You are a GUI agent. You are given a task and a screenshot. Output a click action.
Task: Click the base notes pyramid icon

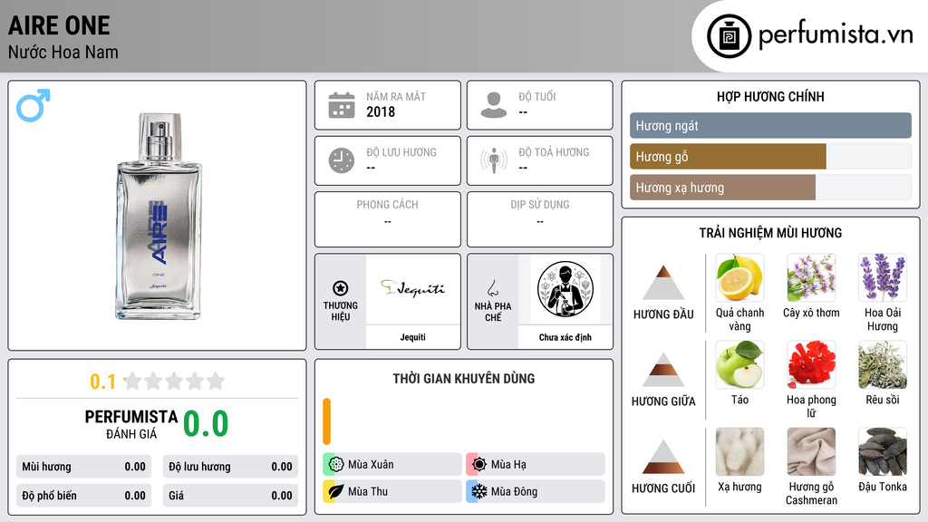point(663,457)
